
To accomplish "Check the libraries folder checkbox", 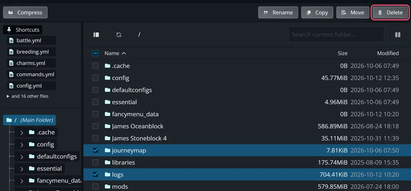I will pos(95,162).
